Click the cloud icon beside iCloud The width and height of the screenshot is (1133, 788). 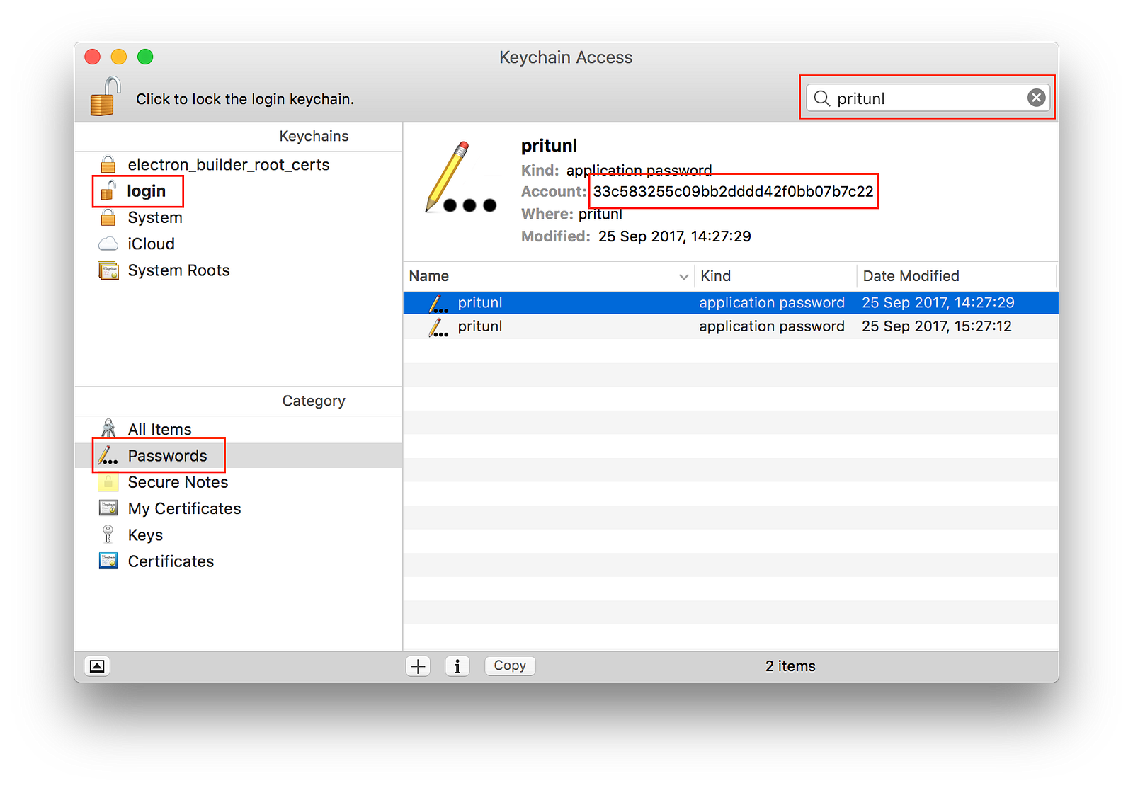(108, 244)
